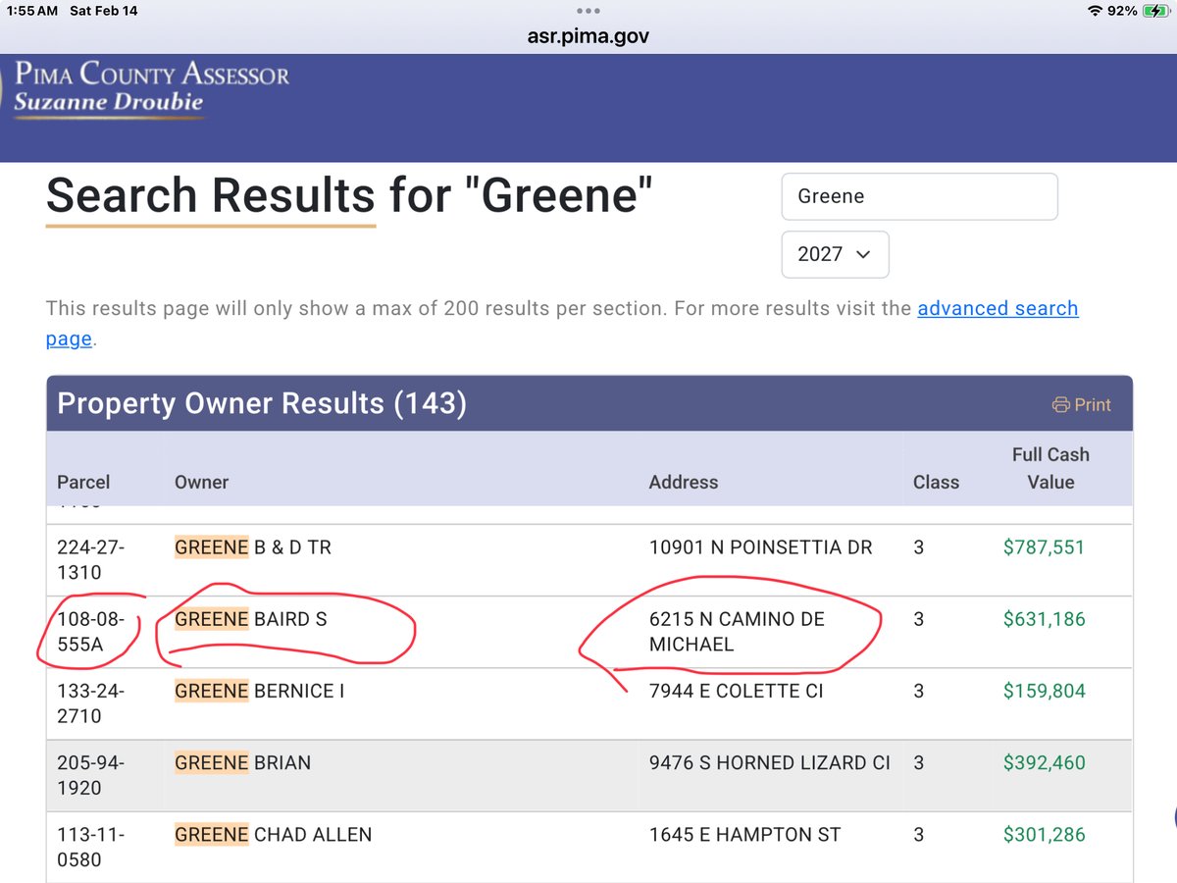This screenshot has height=883, width=1177.
Task: Select owner GREENE BRIAN
Action: 242,762
